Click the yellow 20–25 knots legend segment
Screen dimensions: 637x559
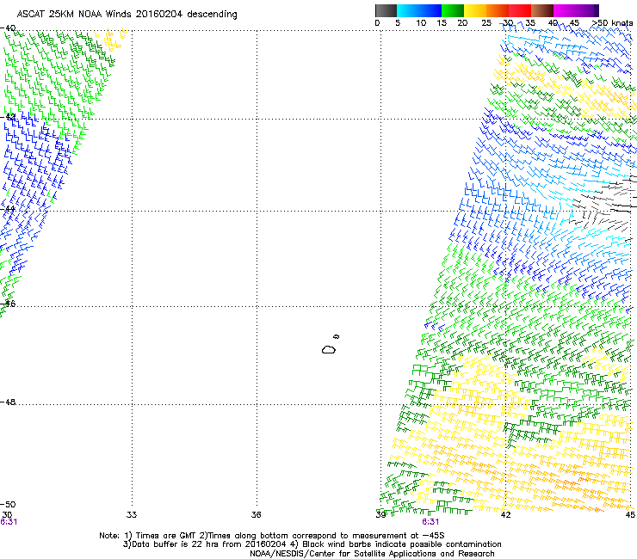(475, 10)
